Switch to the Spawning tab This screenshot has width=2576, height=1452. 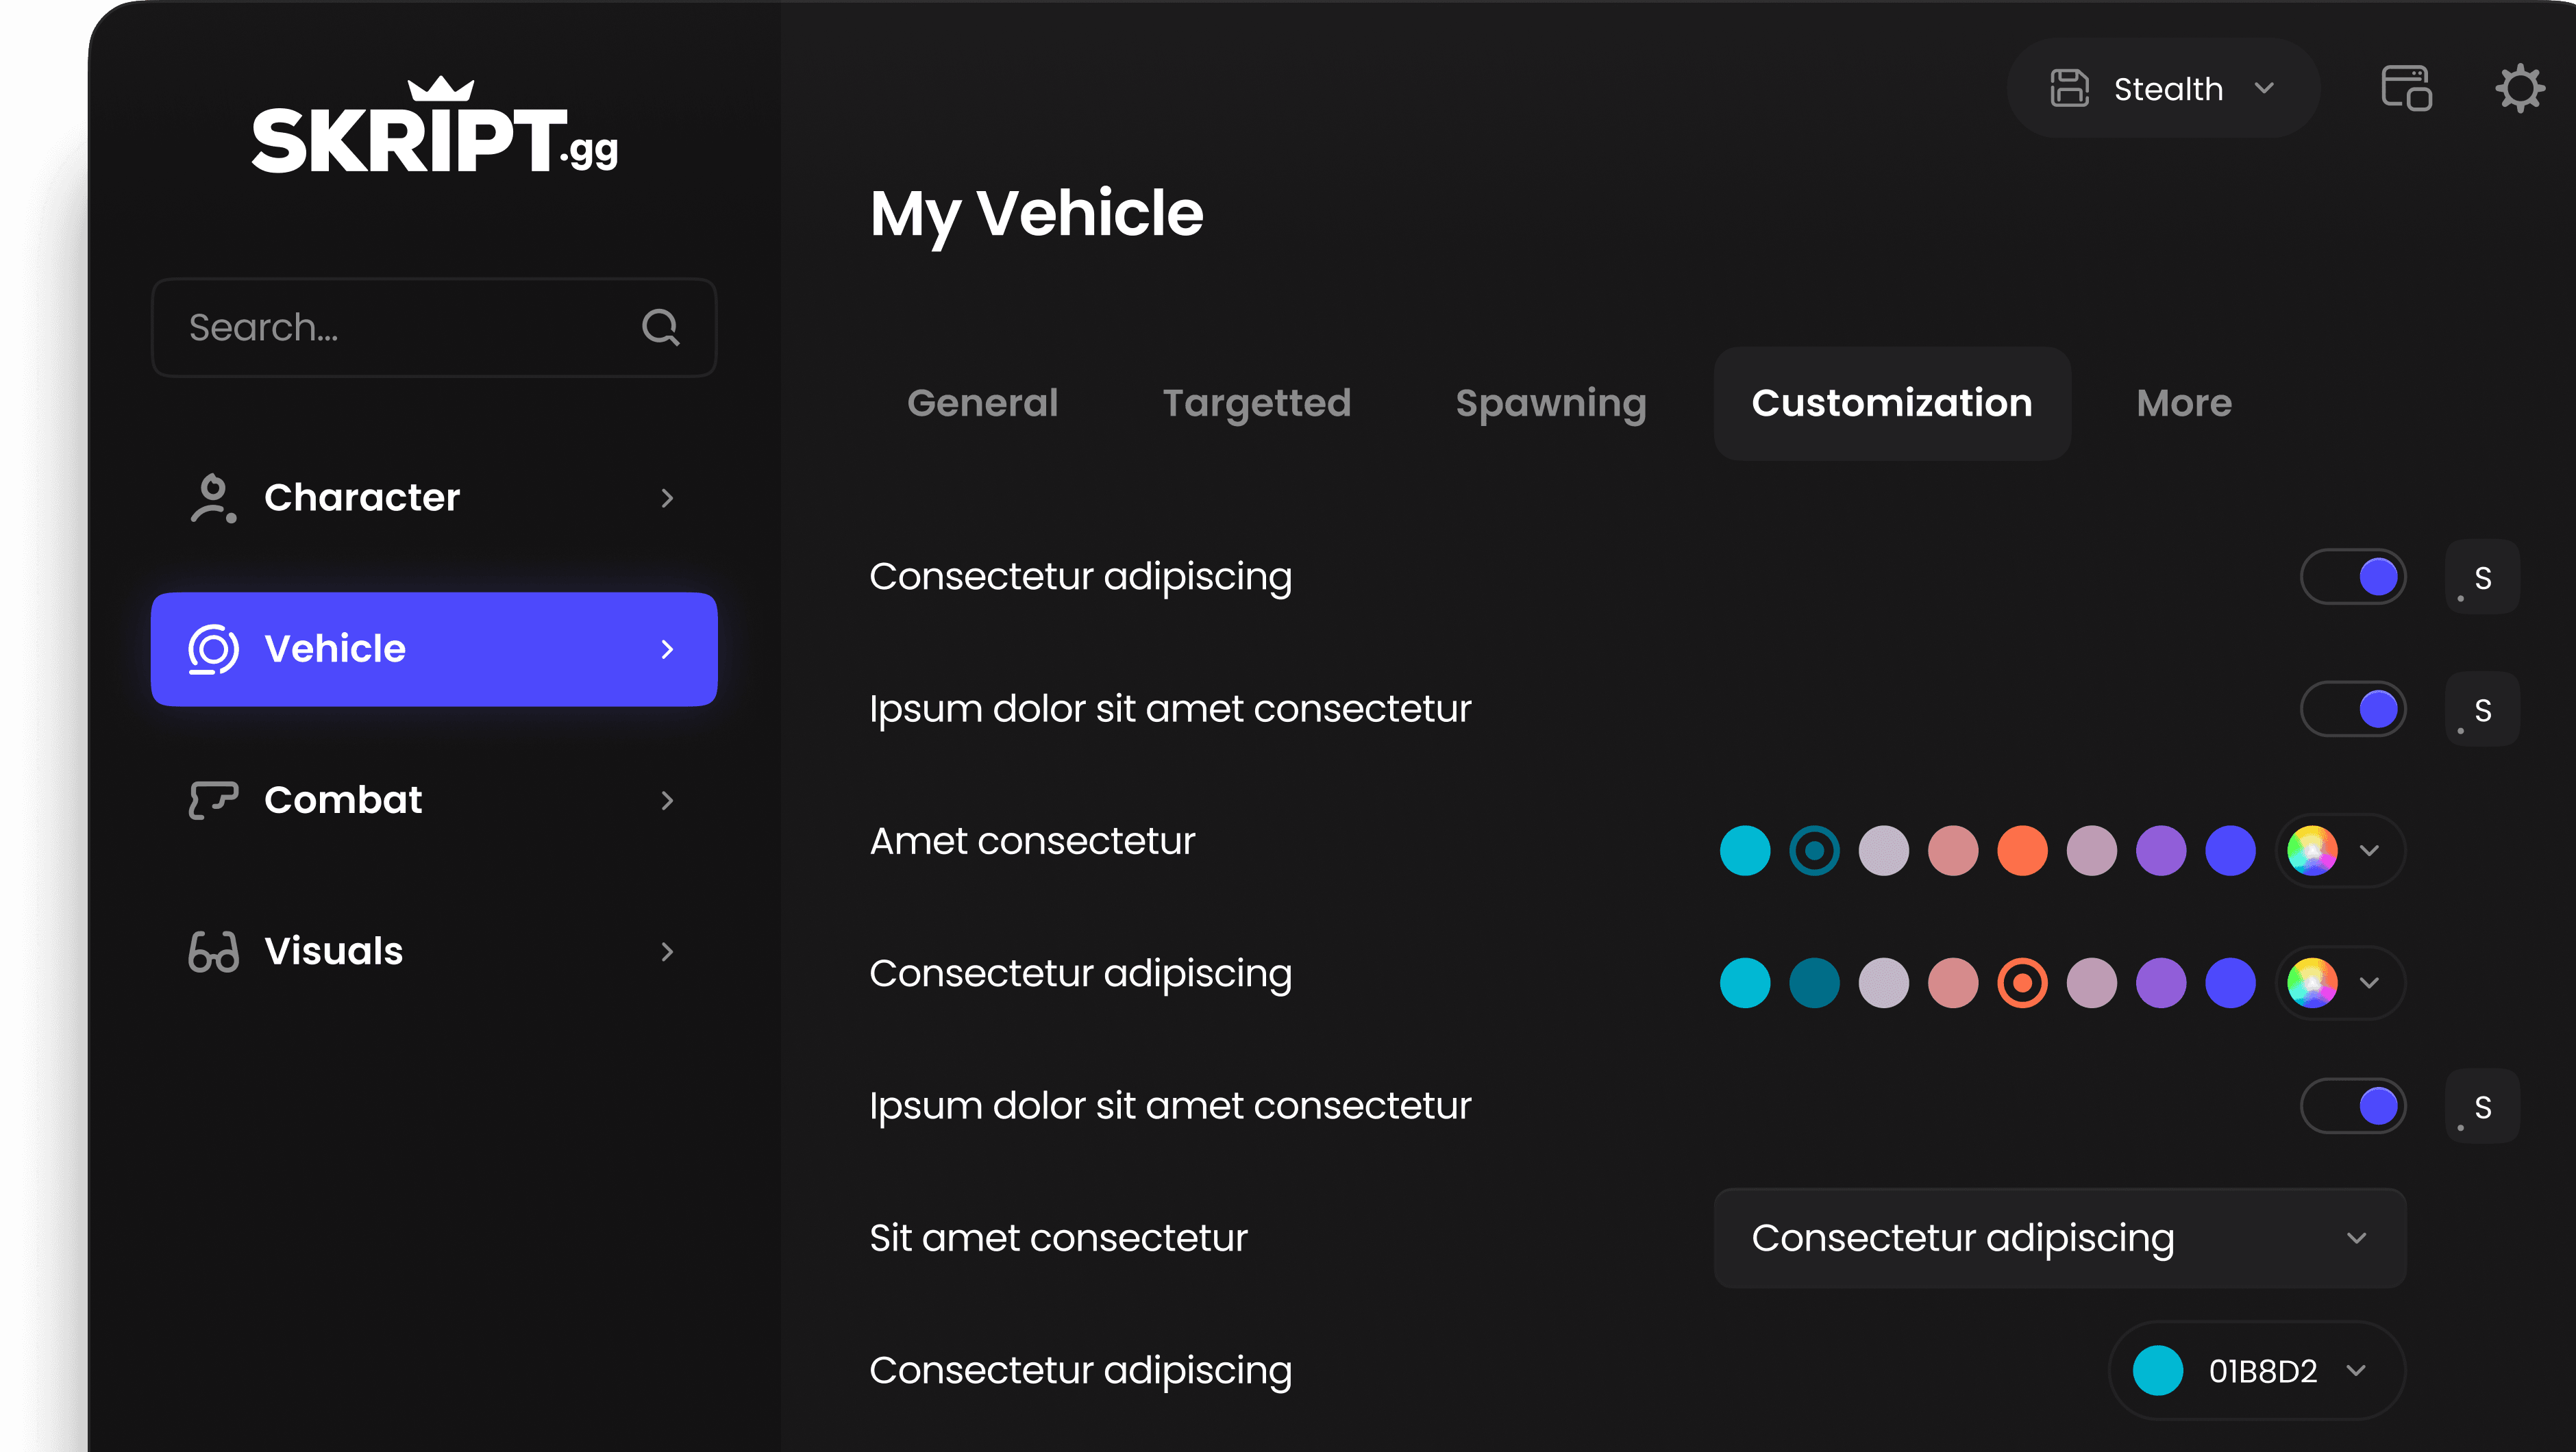(1550, 403)
